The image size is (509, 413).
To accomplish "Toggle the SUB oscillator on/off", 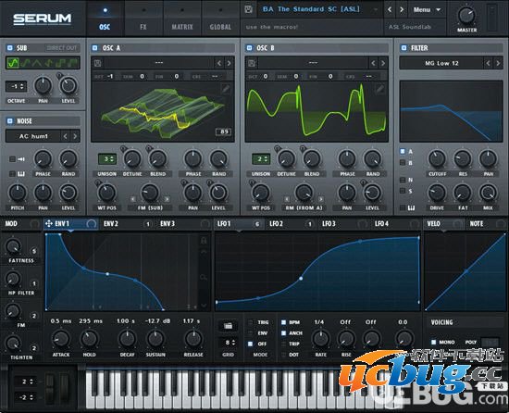I will (x=10, y=48).
